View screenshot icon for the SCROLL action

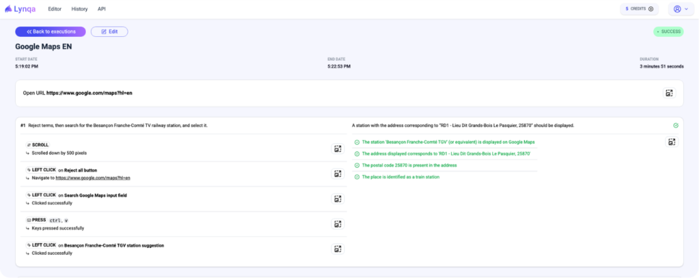tap(337, 149)
